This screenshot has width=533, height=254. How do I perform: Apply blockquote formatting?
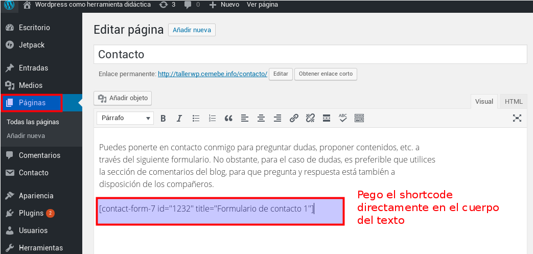click(228, 118)
